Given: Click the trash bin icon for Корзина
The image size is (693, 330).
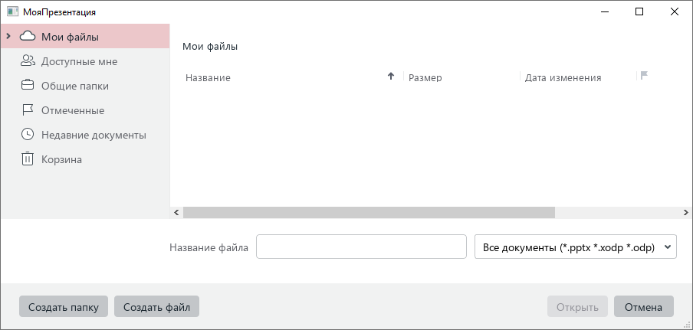Looking at the screenshot, I should [x=28, y=159].
